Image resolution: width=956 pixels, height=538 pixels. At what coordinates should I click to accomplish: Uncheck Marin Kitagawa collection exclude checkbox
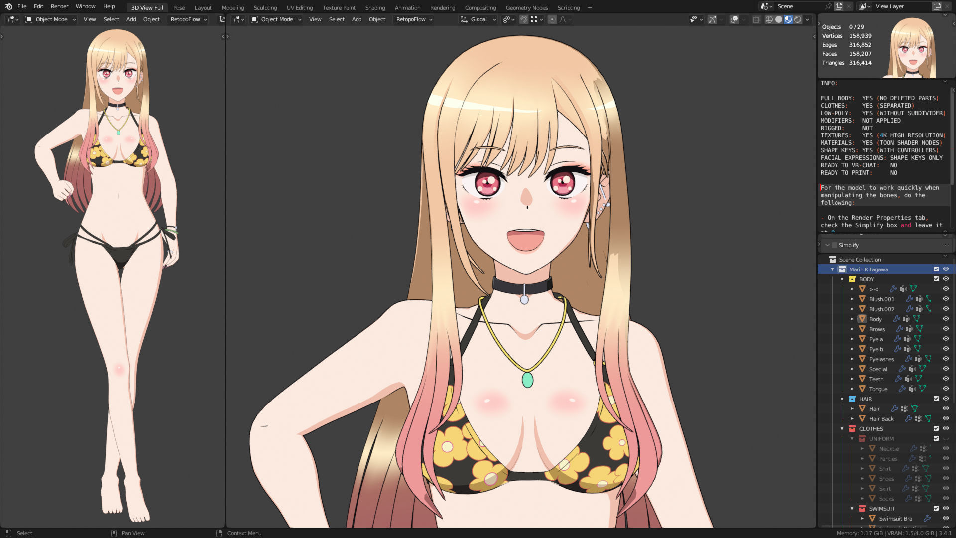pos(936,269)
